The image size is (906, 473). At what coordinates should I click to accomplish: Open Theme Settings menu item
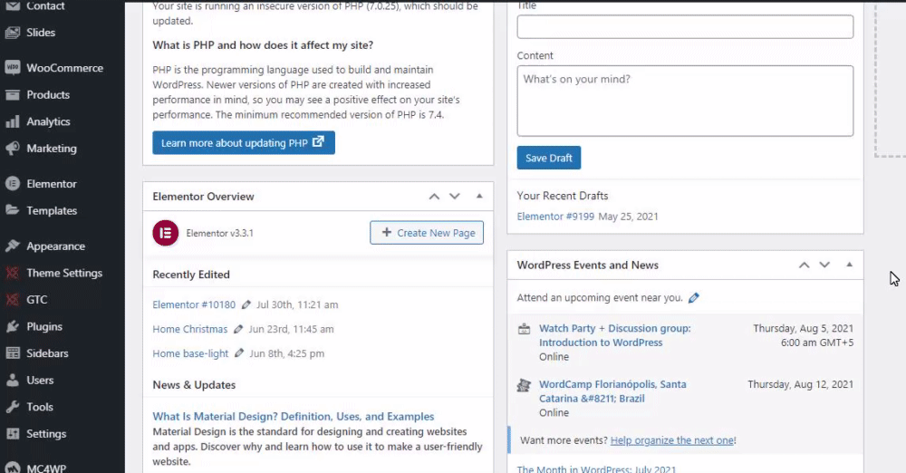click(63, 273)
